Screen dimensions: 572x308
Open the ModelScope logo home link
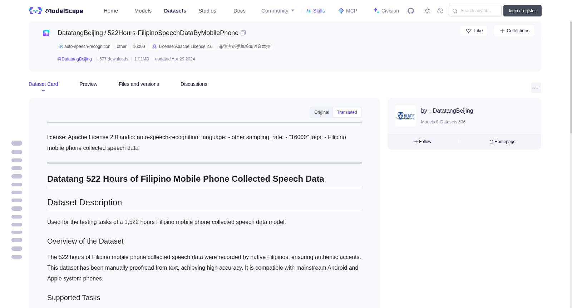coord(56,11)
